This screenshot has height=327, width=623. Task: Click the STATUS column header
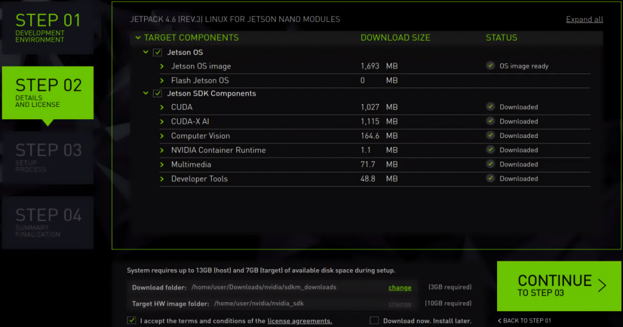point(501,38)
